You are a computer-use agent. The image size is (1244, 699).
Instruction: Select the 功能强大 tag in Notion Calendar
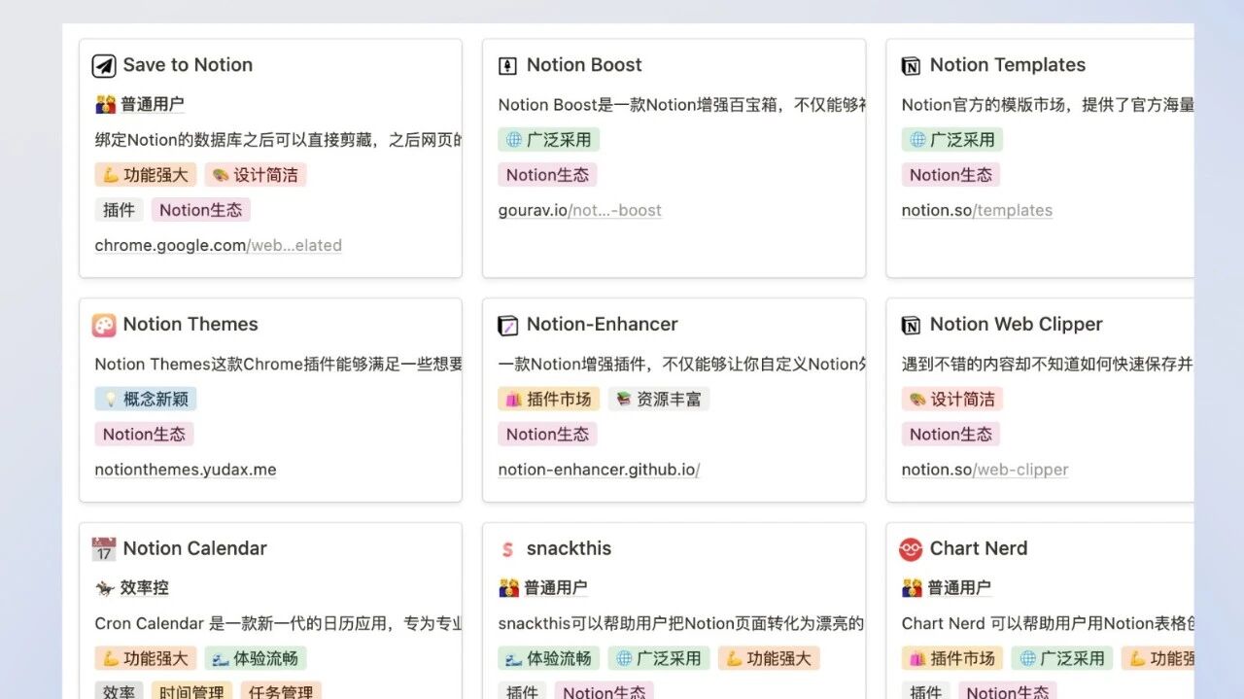pyautogui.click(x=146, y=658)
